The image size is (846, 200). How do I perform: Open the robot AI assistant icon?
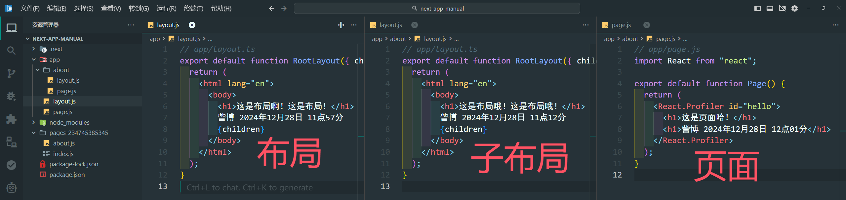[x=11, y=187]
